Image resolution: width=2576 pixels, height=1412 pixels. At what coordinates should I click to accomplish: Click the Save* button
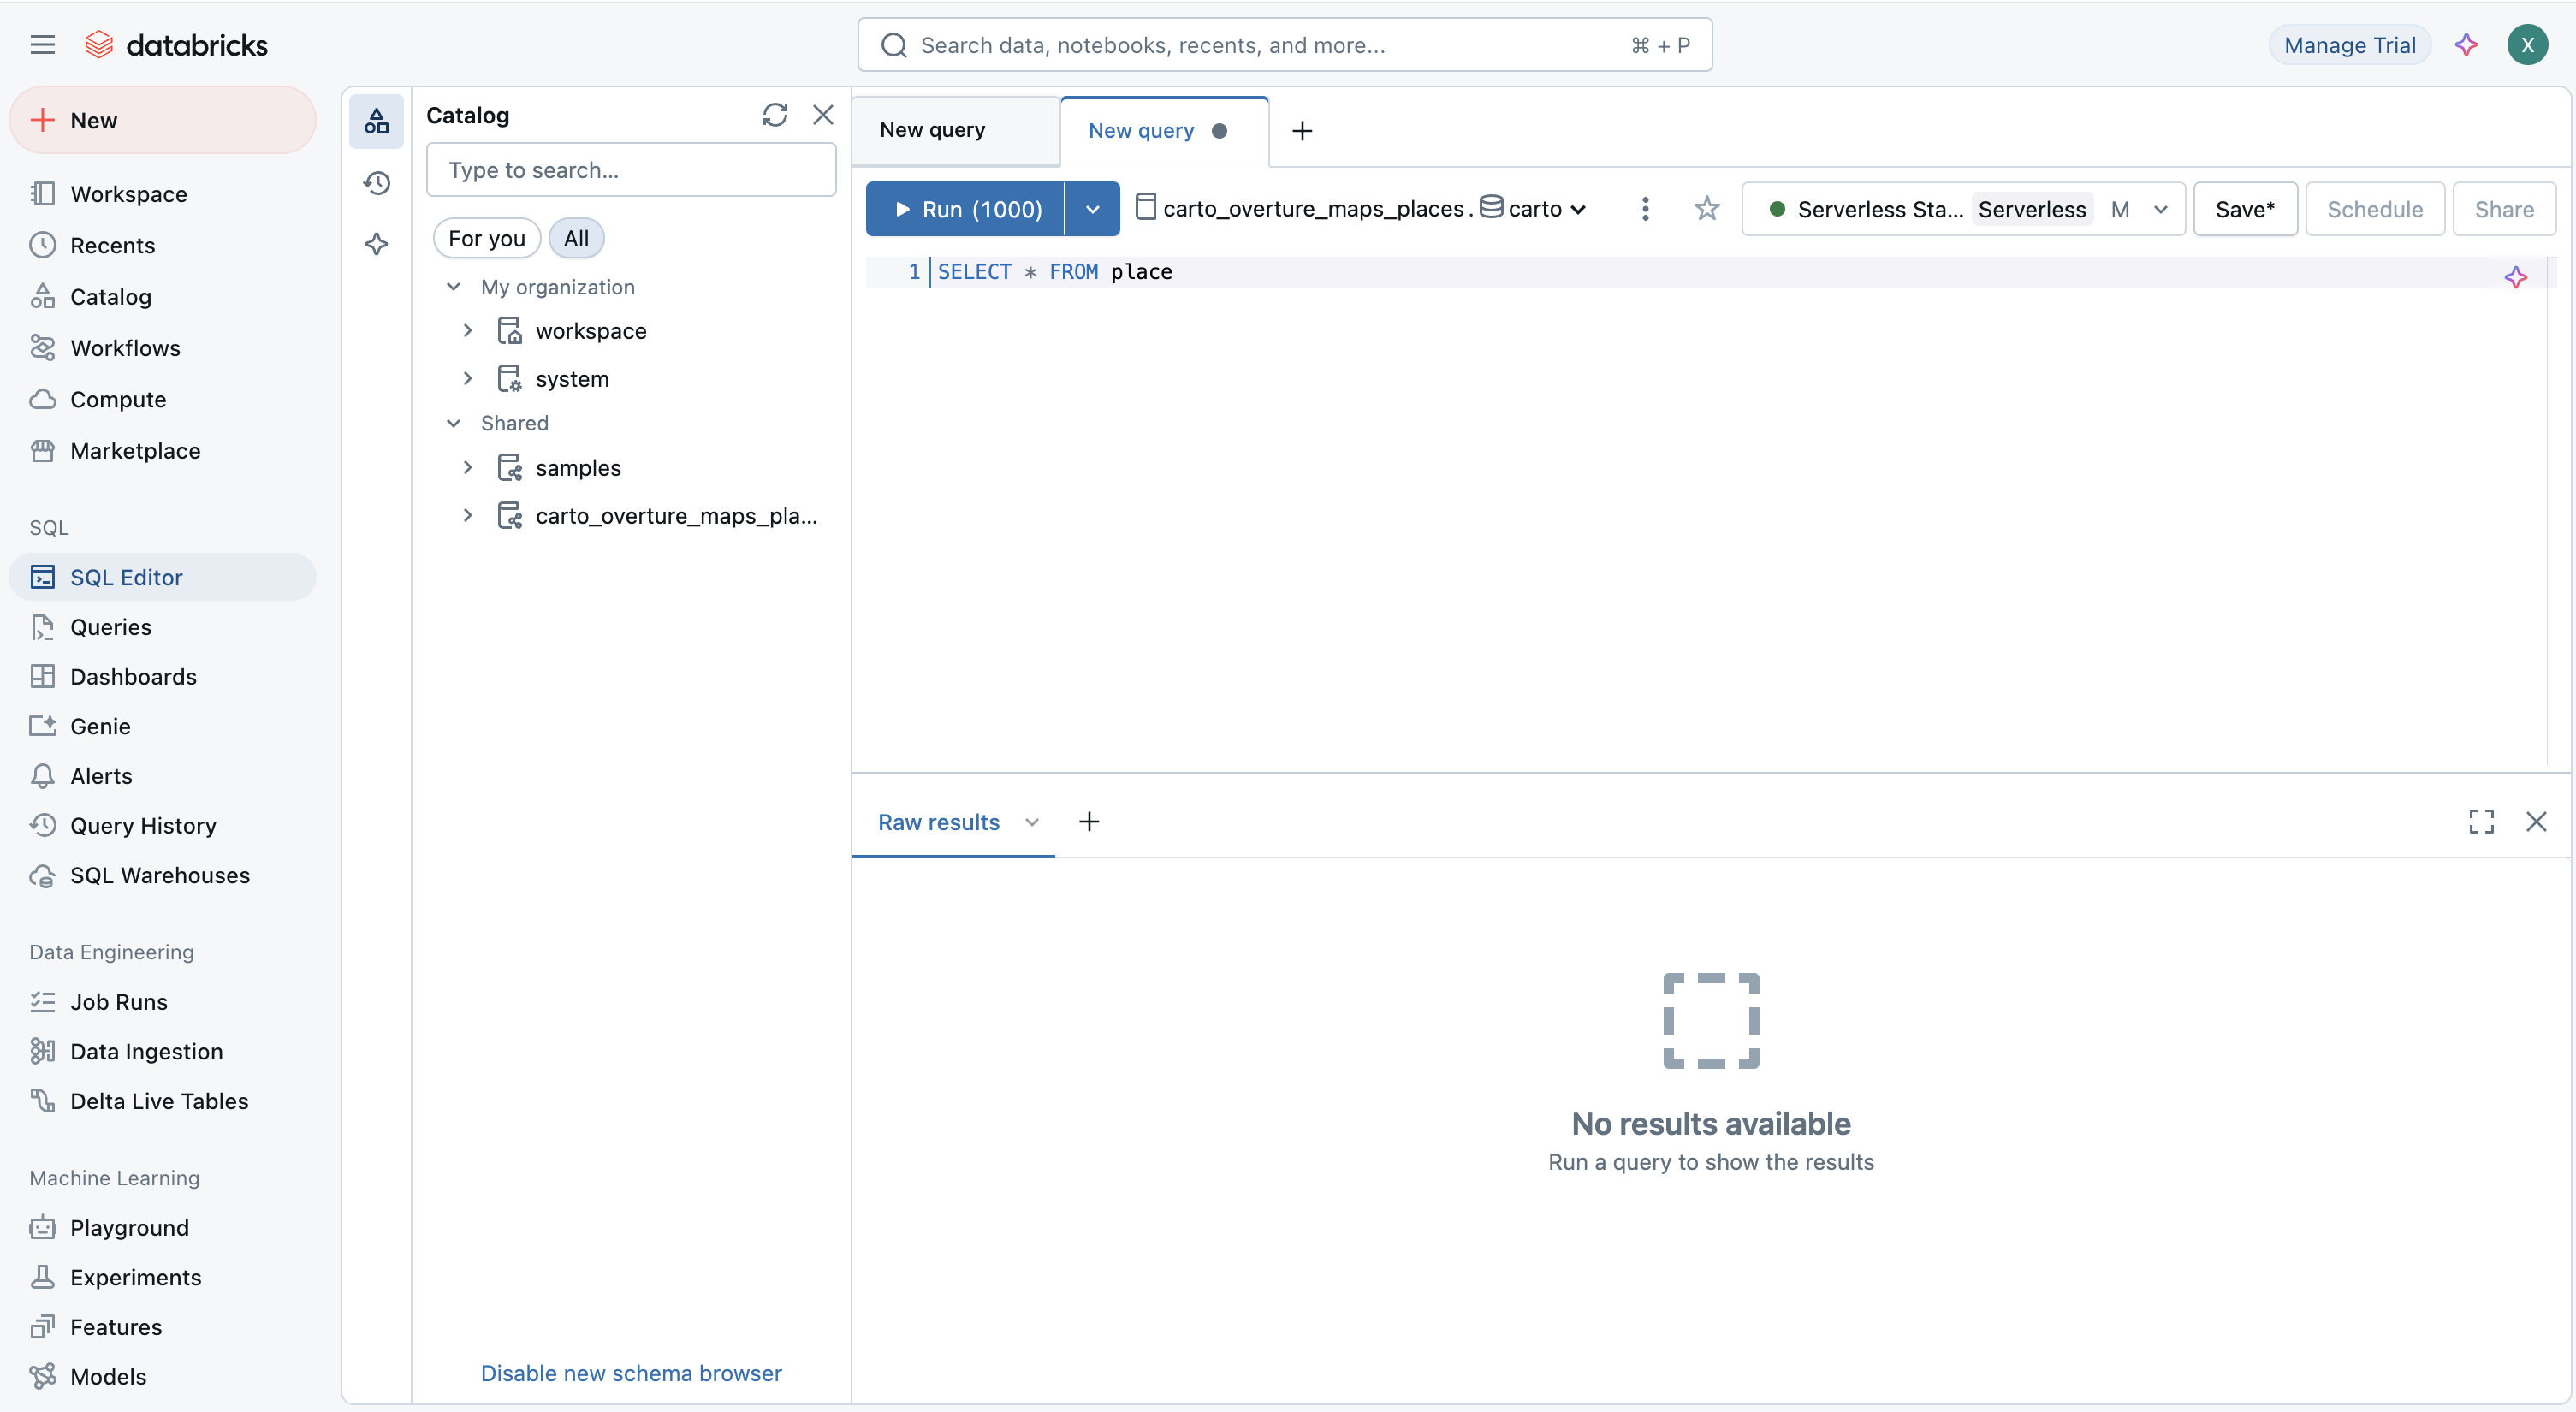tap(2245, 209)
